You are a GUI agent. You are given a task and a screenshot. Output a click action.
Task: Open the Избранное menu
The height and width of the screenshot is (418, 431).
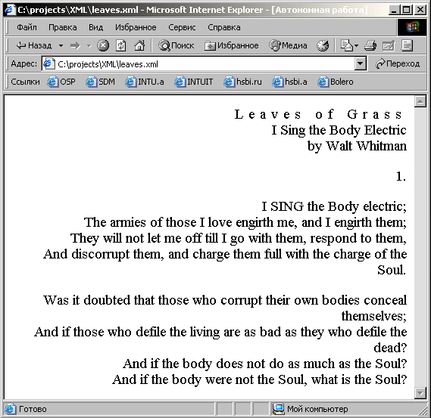[x=136, y=27]
